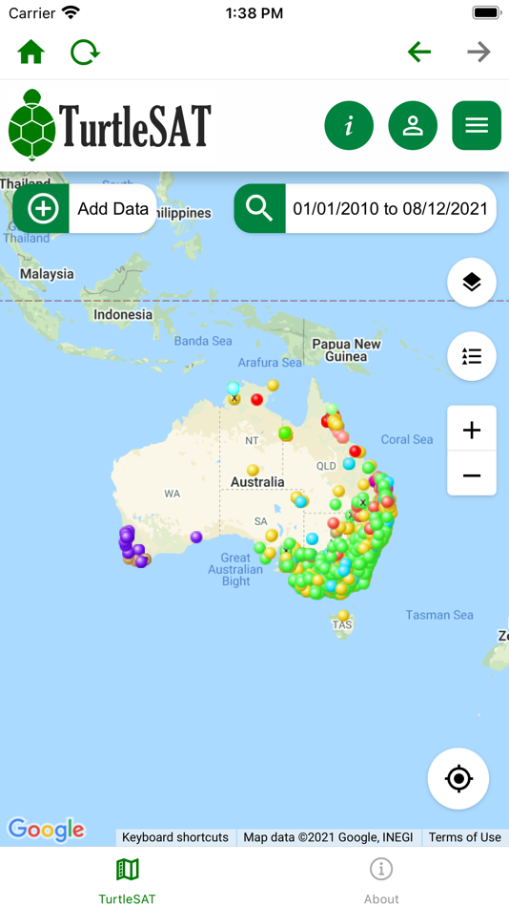The width and height of the screenshot is (509, 907).
Task: Switch to the TurtleSAT tab
Action: point(127,880)
